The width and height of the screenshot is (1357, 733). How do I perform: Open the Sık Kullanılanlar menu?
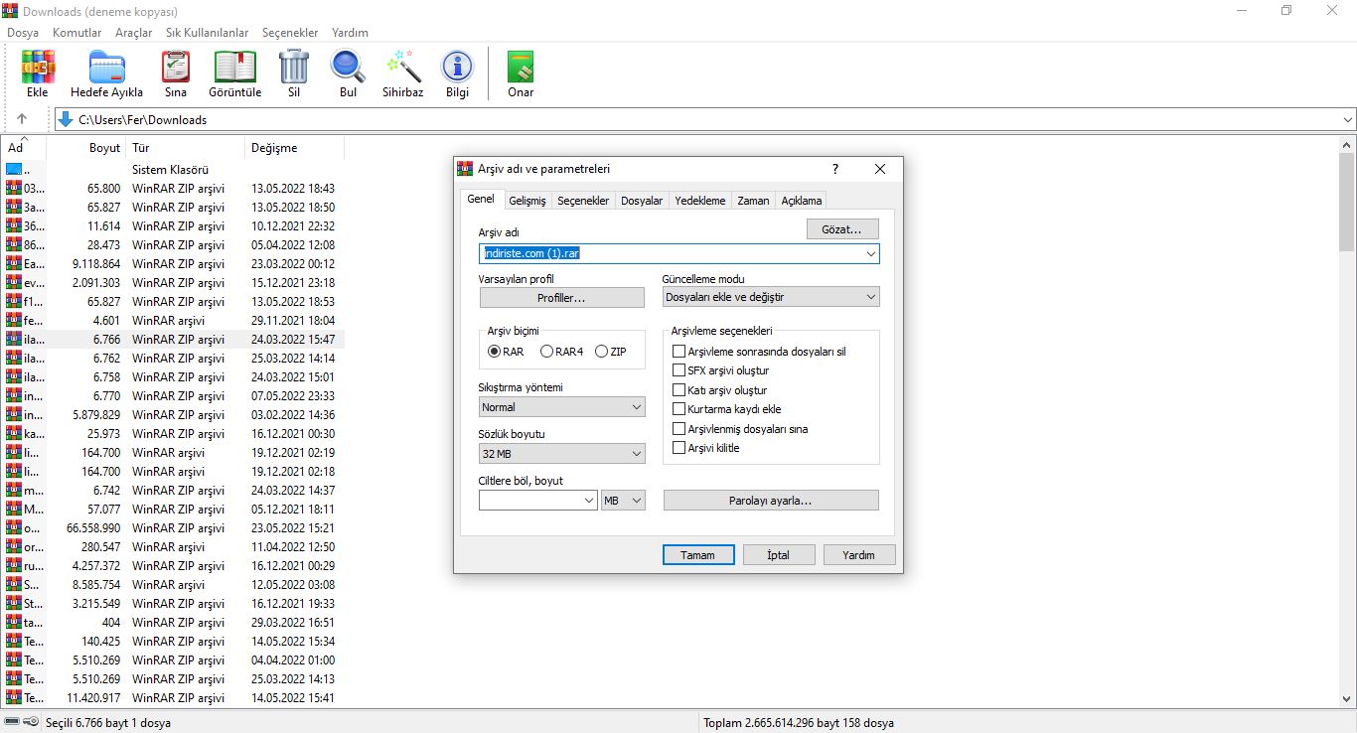pyautogui.click(x=208, y=33)
